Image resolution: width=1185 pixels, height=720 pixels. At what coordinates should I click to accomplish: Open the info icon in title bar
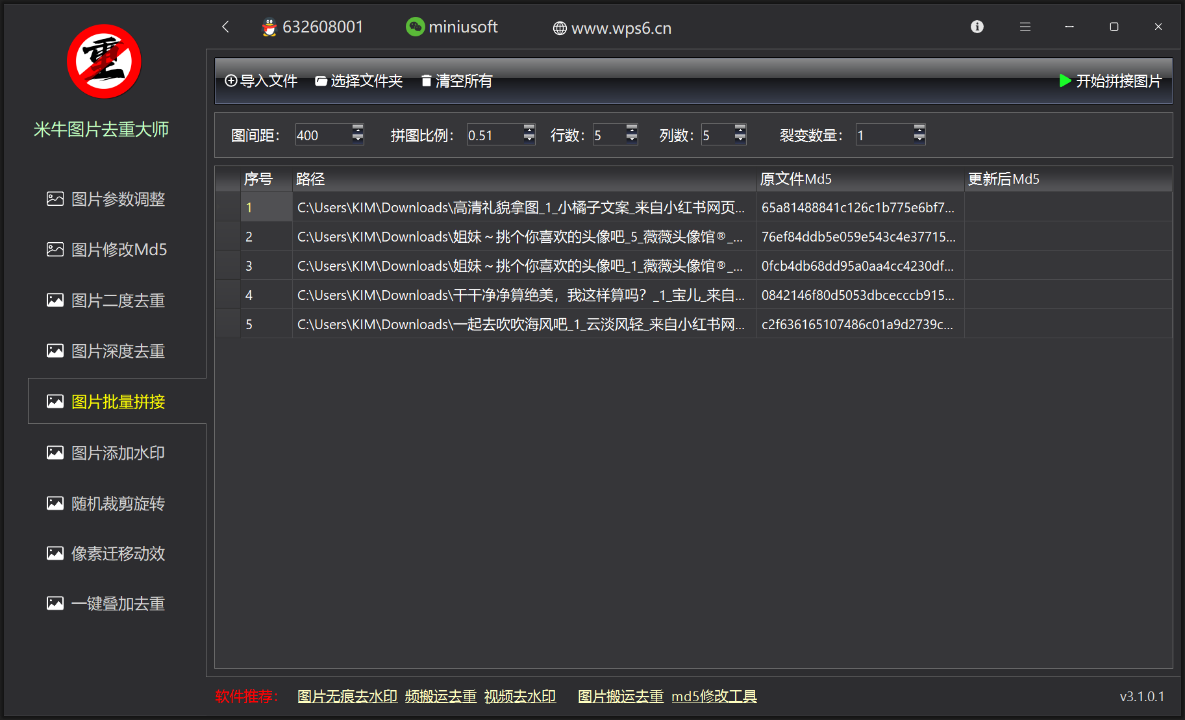click(x=977, y=27)
